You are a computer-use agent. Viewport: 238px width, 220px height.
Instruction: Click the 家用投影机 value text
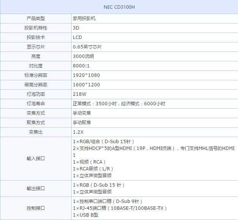(84, 19)
